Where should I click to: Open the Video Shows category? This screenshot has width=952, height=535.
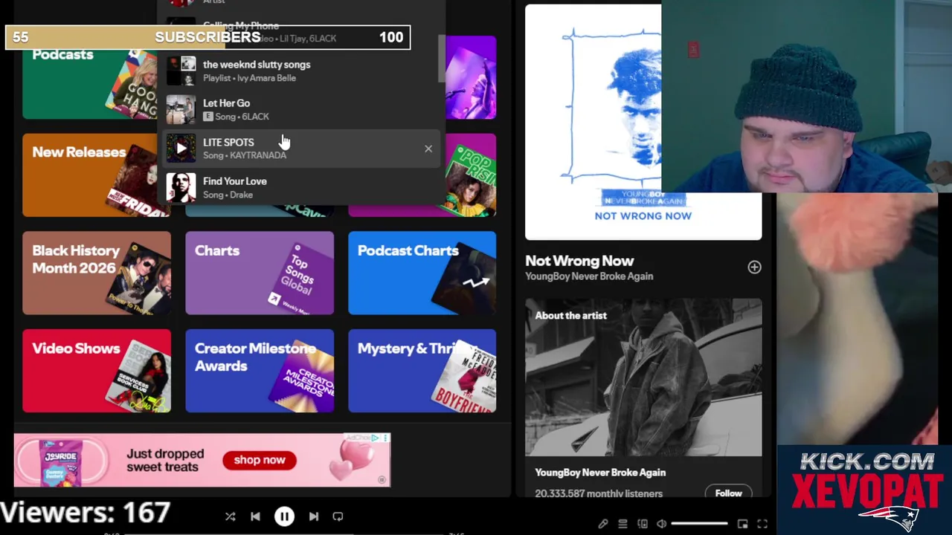click(97, 371)
